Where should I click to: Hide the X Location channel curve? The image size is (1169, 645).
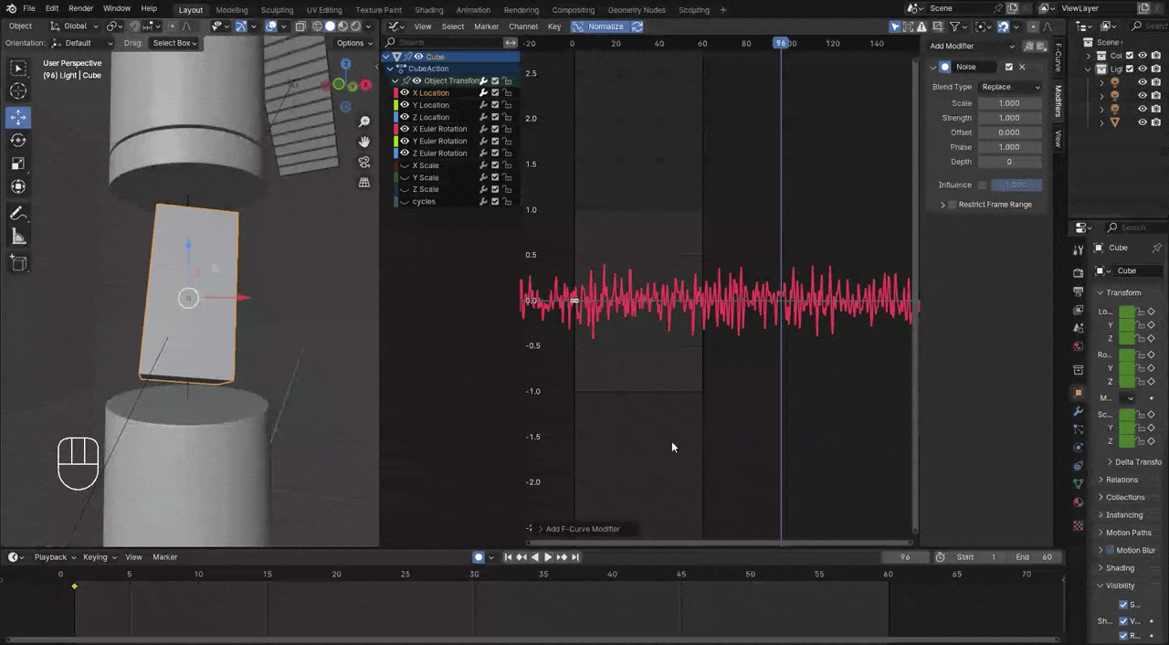405,92
